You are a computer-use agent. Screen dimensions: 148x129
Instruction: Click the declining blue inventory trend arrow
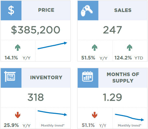[x=52, y=113]
